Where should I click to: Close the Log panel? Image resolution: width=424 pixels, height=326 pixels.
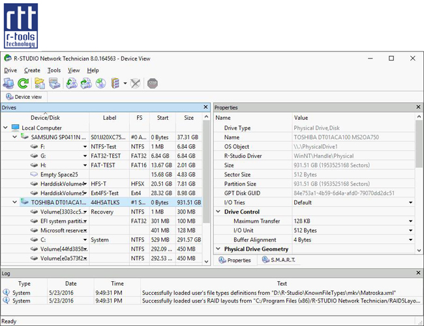tap(418, 273)
